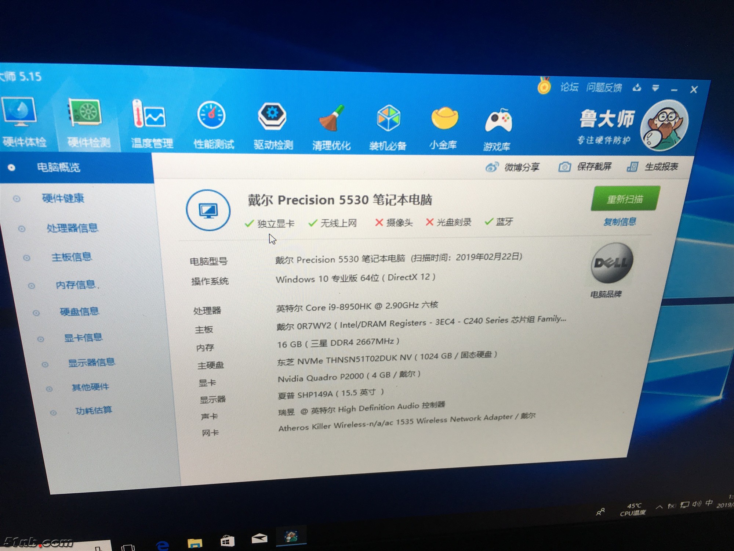Click the 微博分享 Weibo share icon
This screenshot has width=734, height=551.
click(492, 167)
